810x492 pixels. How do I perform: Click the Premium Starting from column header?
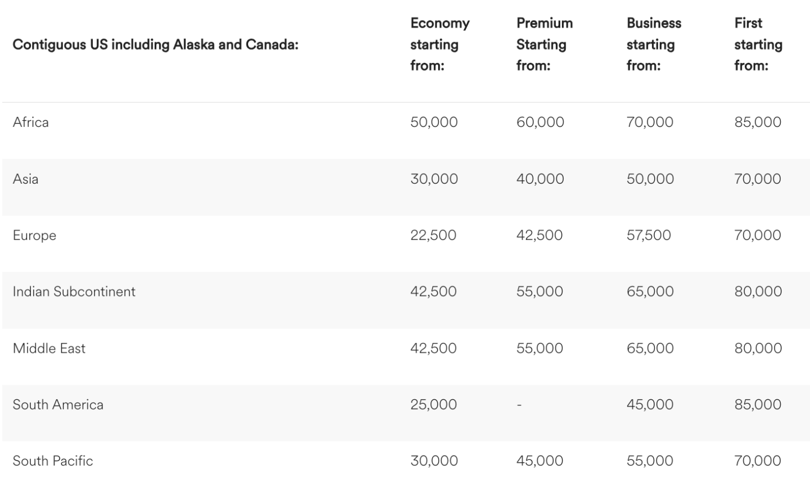(x=544, y=44)
